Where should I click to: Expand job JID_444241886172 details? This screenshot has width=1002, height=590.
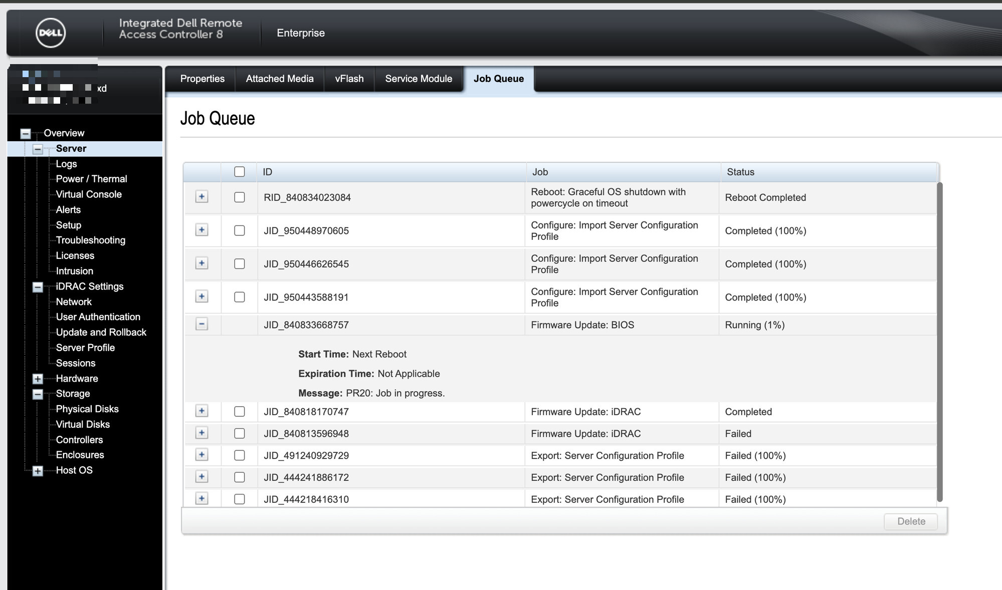pos(202,477)
